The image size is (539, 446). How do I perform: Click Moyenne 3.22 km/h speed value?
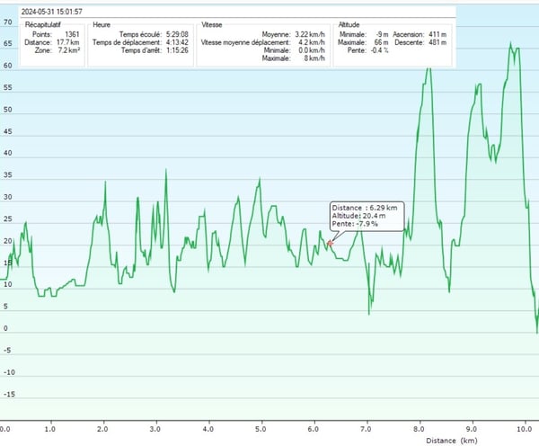(x=310, y=34)
